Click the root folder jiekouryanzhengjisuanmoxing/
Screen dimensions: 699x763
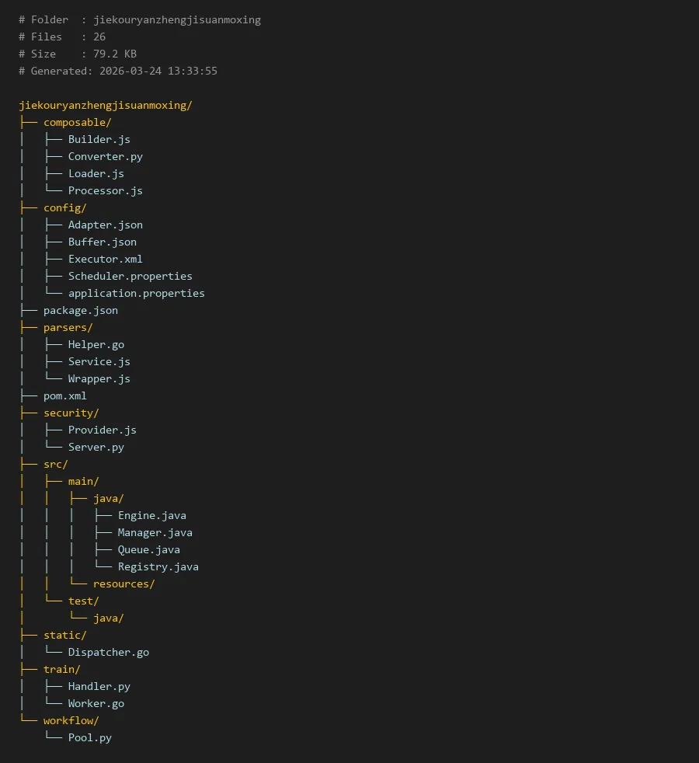105,105
